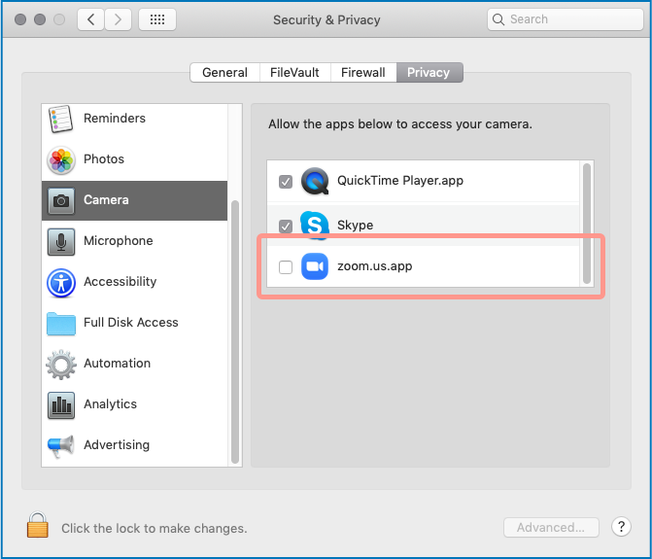Click the Advanced… button

coord(551,527)
